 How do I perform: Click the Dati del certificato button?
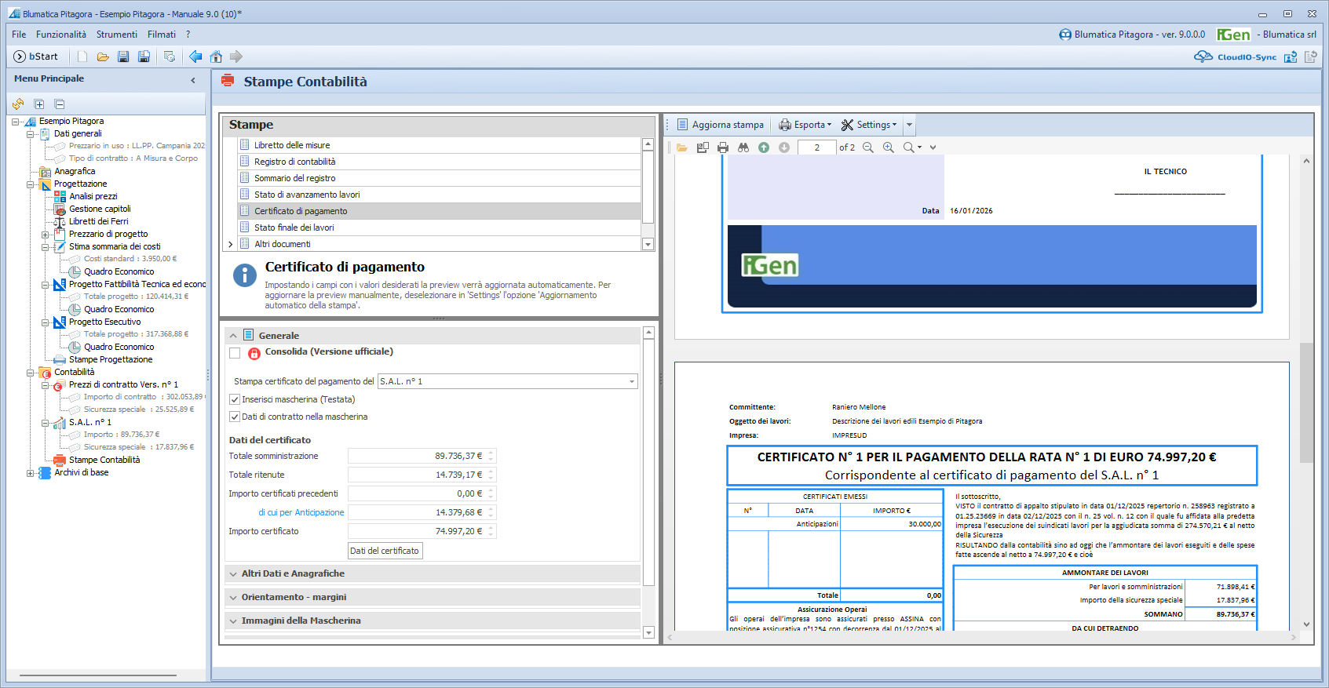point(385,551)
